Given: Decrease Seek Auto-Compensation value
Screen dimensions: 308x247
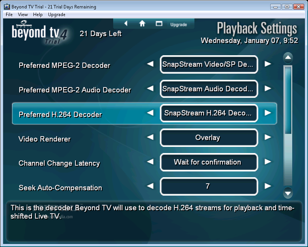Looking at the screenshot, I should [x=150, y=186].
